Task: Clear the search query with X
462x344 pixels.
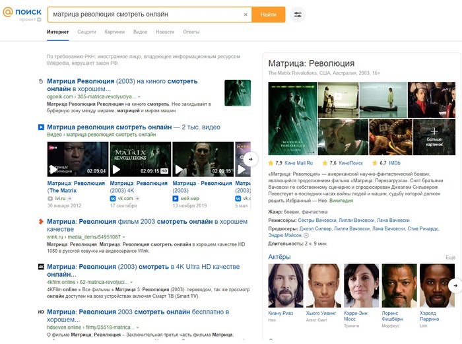Action: tap(246, 15)
